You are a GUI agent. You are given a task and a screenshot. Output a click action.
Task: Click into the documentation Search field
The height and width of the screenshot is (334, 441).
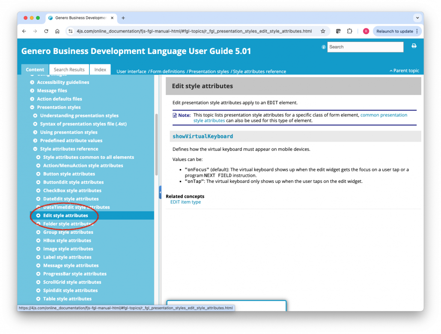pos(365,47)
